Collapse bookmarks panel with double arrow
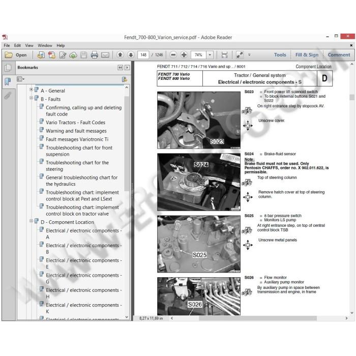The height and width of the screenshot is (356, 356). tap(121, 68)
